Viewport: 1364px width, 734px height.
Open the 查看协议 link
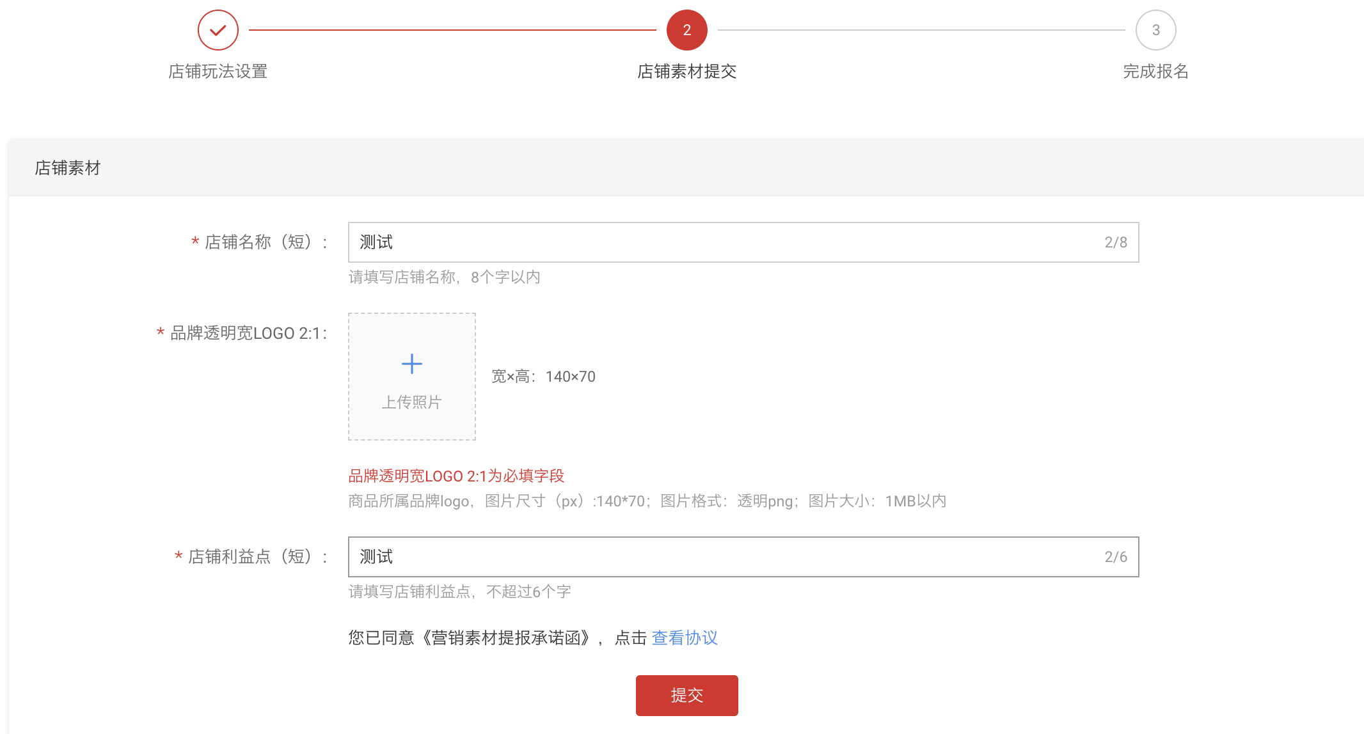685,637
